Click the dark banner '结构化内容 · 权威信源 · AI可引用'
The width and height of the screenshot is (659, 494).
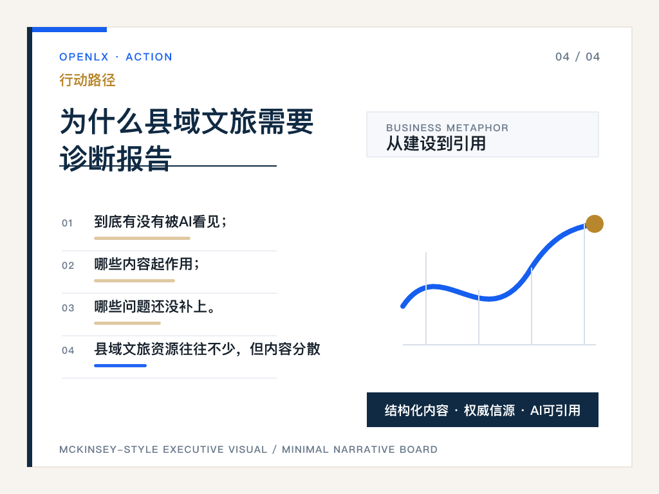point(483,410)
